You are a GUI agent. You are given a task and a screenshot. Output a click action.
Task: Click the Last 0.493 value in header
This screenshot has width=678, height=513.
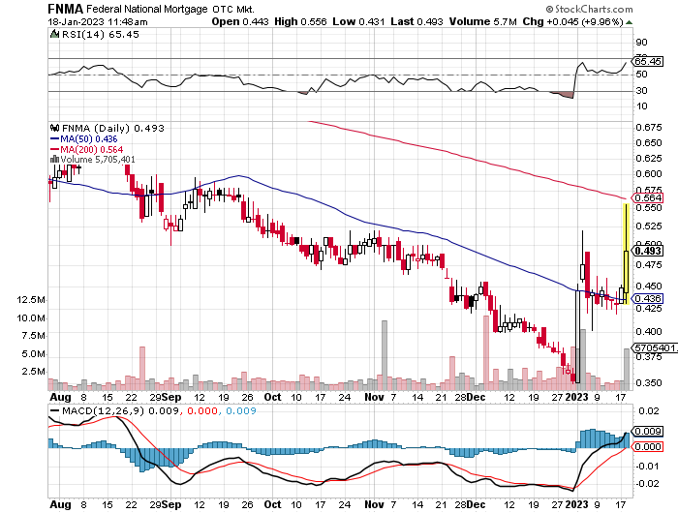416,21
